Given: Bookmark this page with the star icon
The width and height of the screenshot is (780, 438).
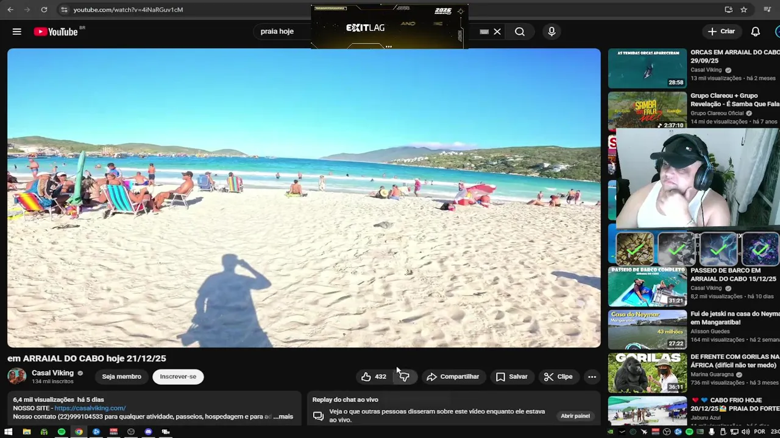Looking at the screenshot, I should [743, 10].
